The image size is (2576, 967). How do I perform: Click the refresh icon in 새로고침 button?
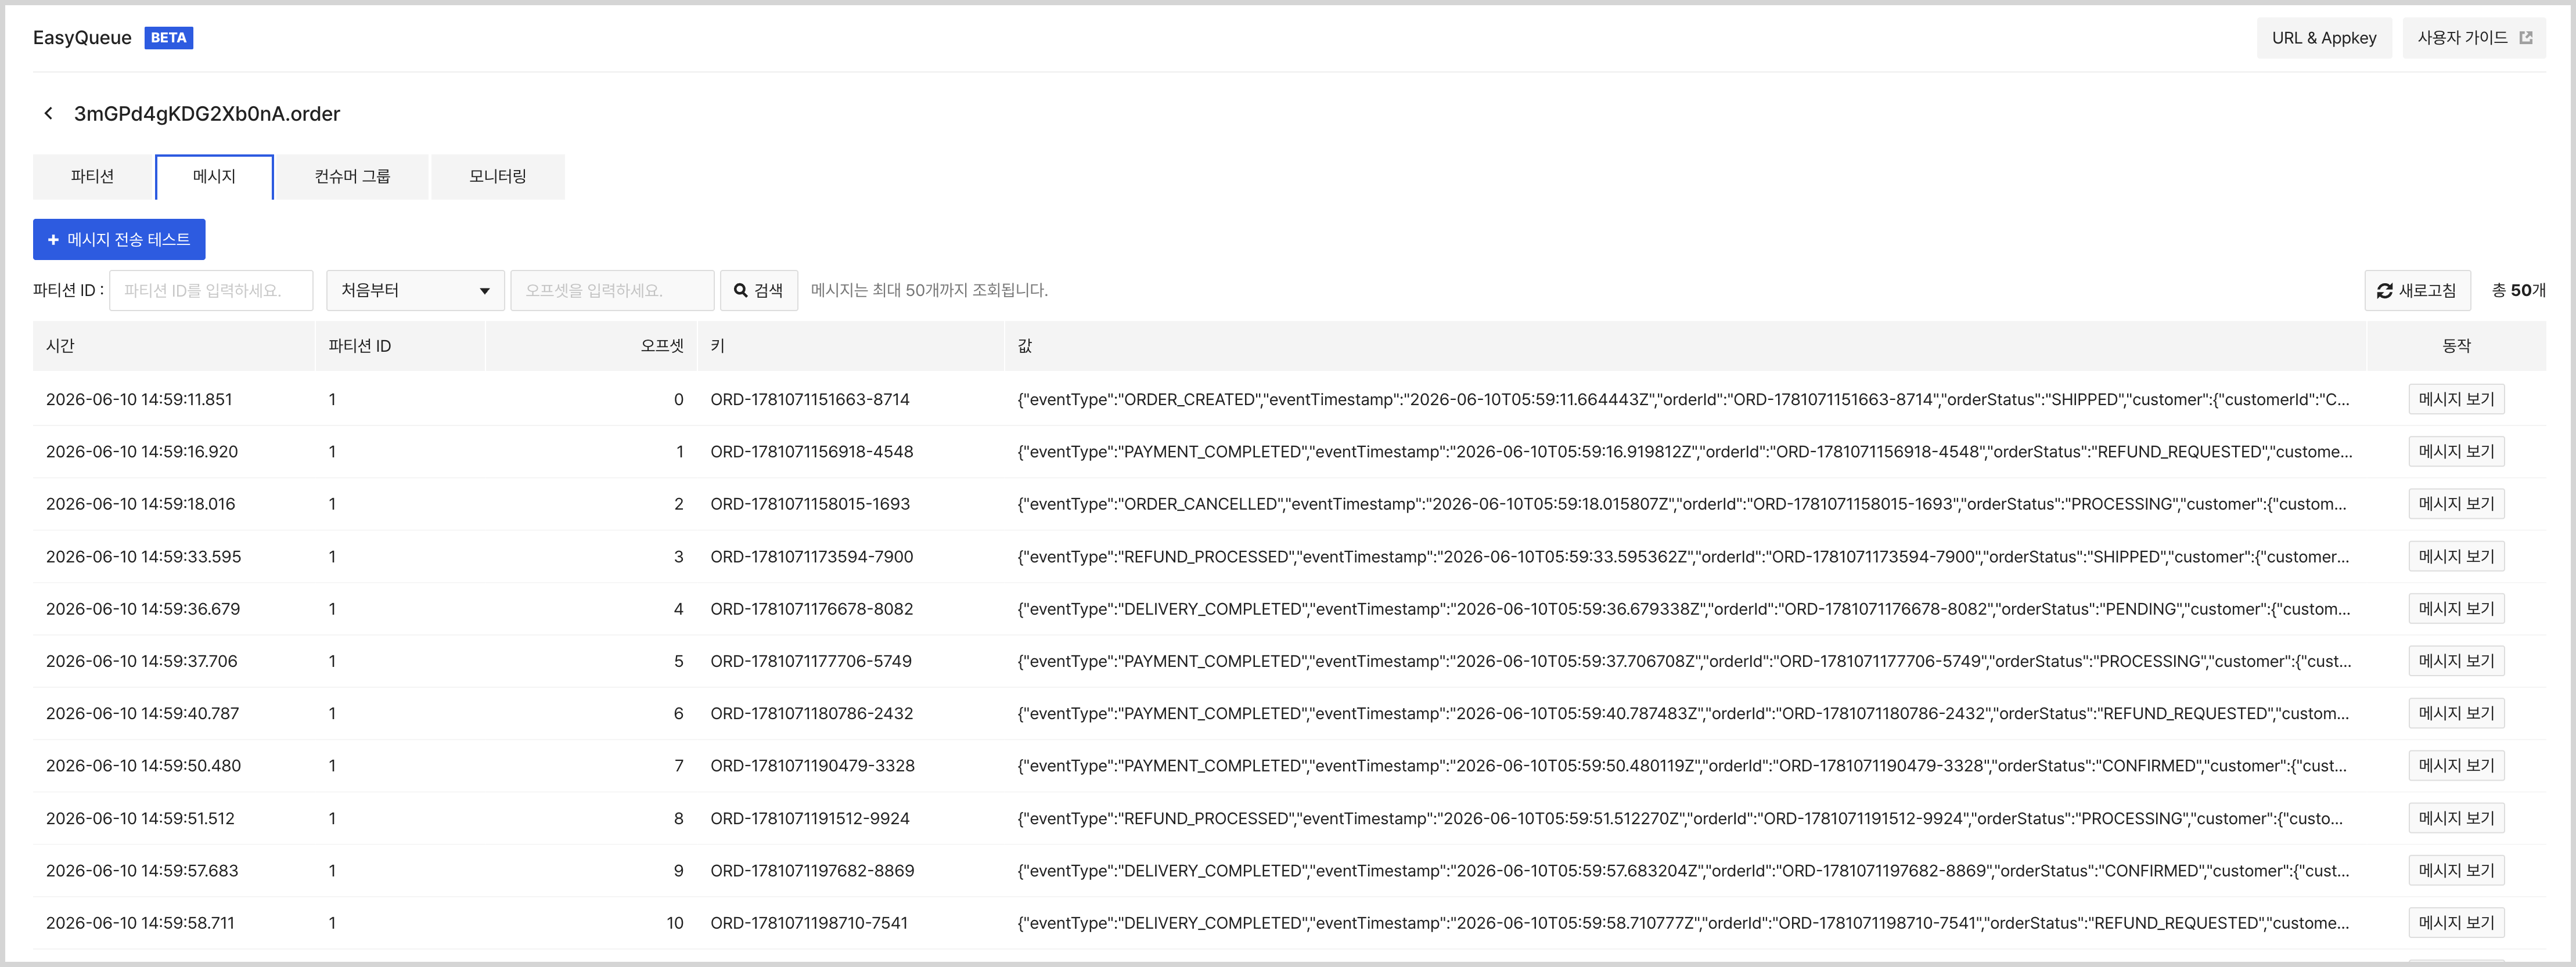[2384, 291]
